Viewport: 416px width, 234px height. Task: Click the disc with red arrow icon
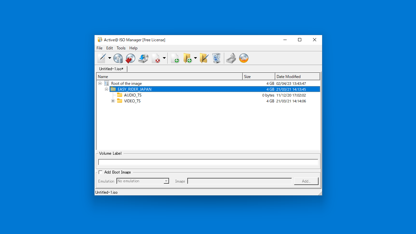coord(130,58)
